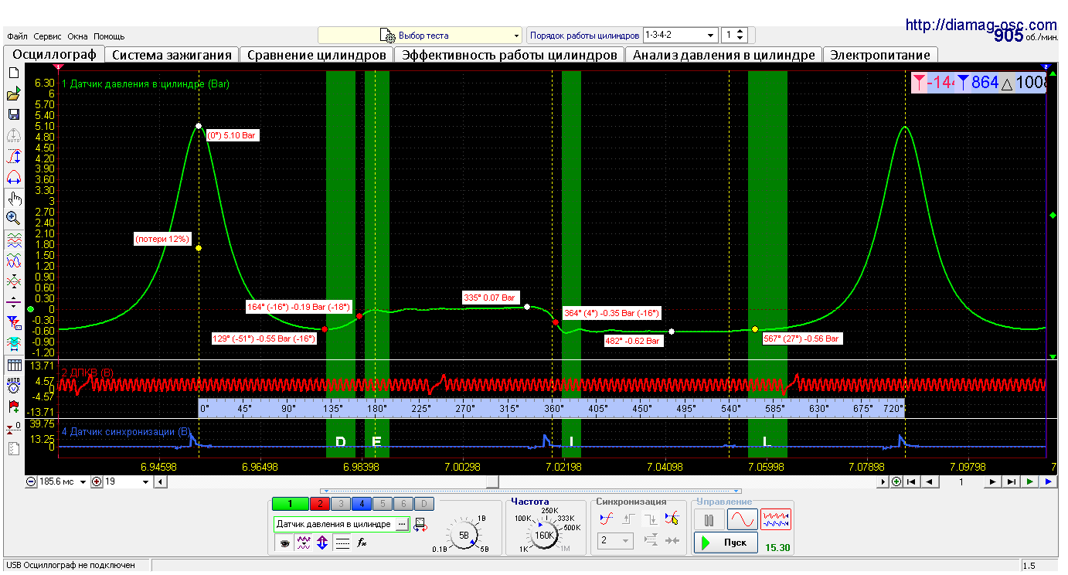Open file using the folder icon
Image resolution: width=1068 pixels, height=575 pixels.
[x=13, y=94]
